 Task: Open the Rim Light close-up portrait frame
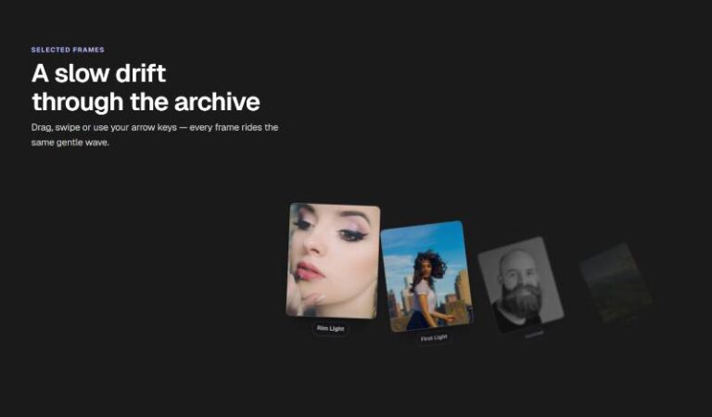point(333,260)
